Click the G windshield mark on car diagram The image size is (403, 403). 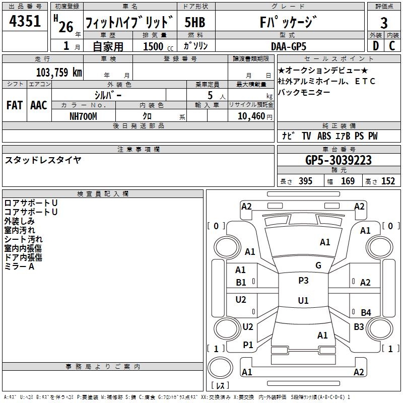(318, 265)
